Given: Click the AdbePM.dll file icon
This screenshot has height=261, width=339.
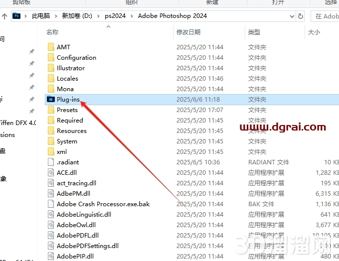Looking at the screenshot, I should pyautogui.click(x=51, y=193).
